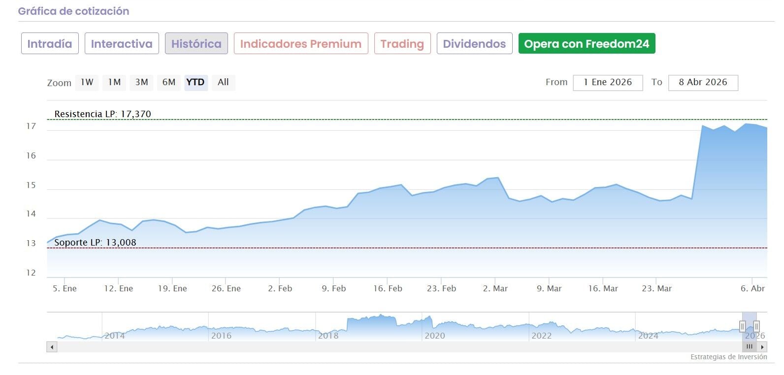Image resolution: width=784 pixels, height=375 pixels.
Task: Switch to the Interactiva tab
Action: coord(122,44)
